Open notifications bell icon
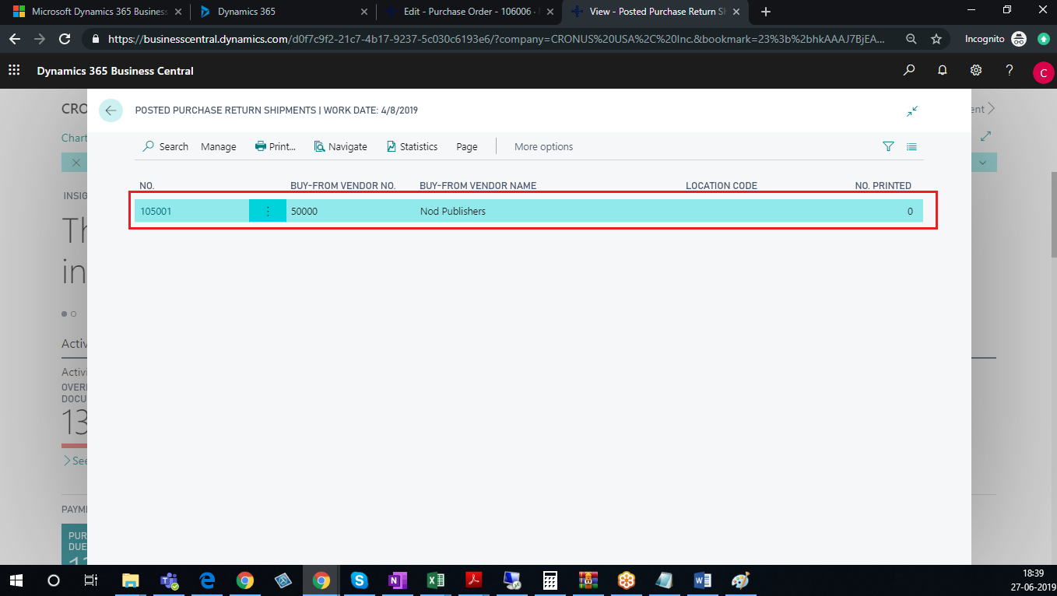The height and width of the screenshot is (596, 1057). [942, 71]
